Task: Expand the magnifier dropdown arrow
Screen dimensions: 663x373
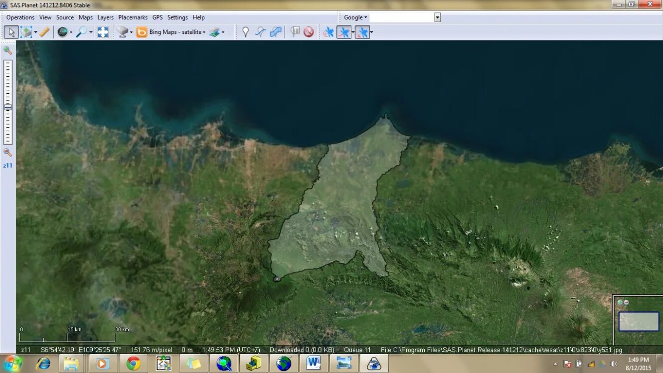Action: [90, 32]
